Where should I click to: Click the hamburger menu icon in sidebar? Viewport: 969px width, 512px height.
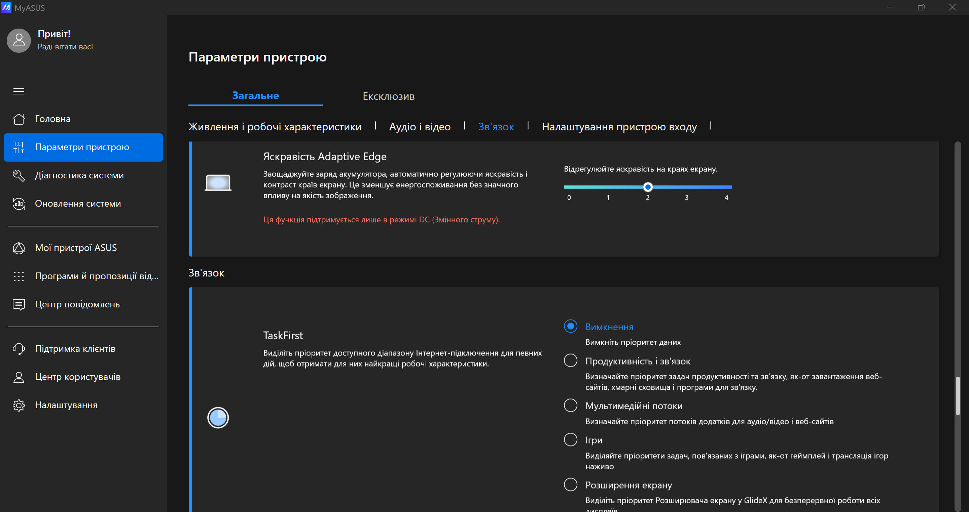(x=19, y=91)
